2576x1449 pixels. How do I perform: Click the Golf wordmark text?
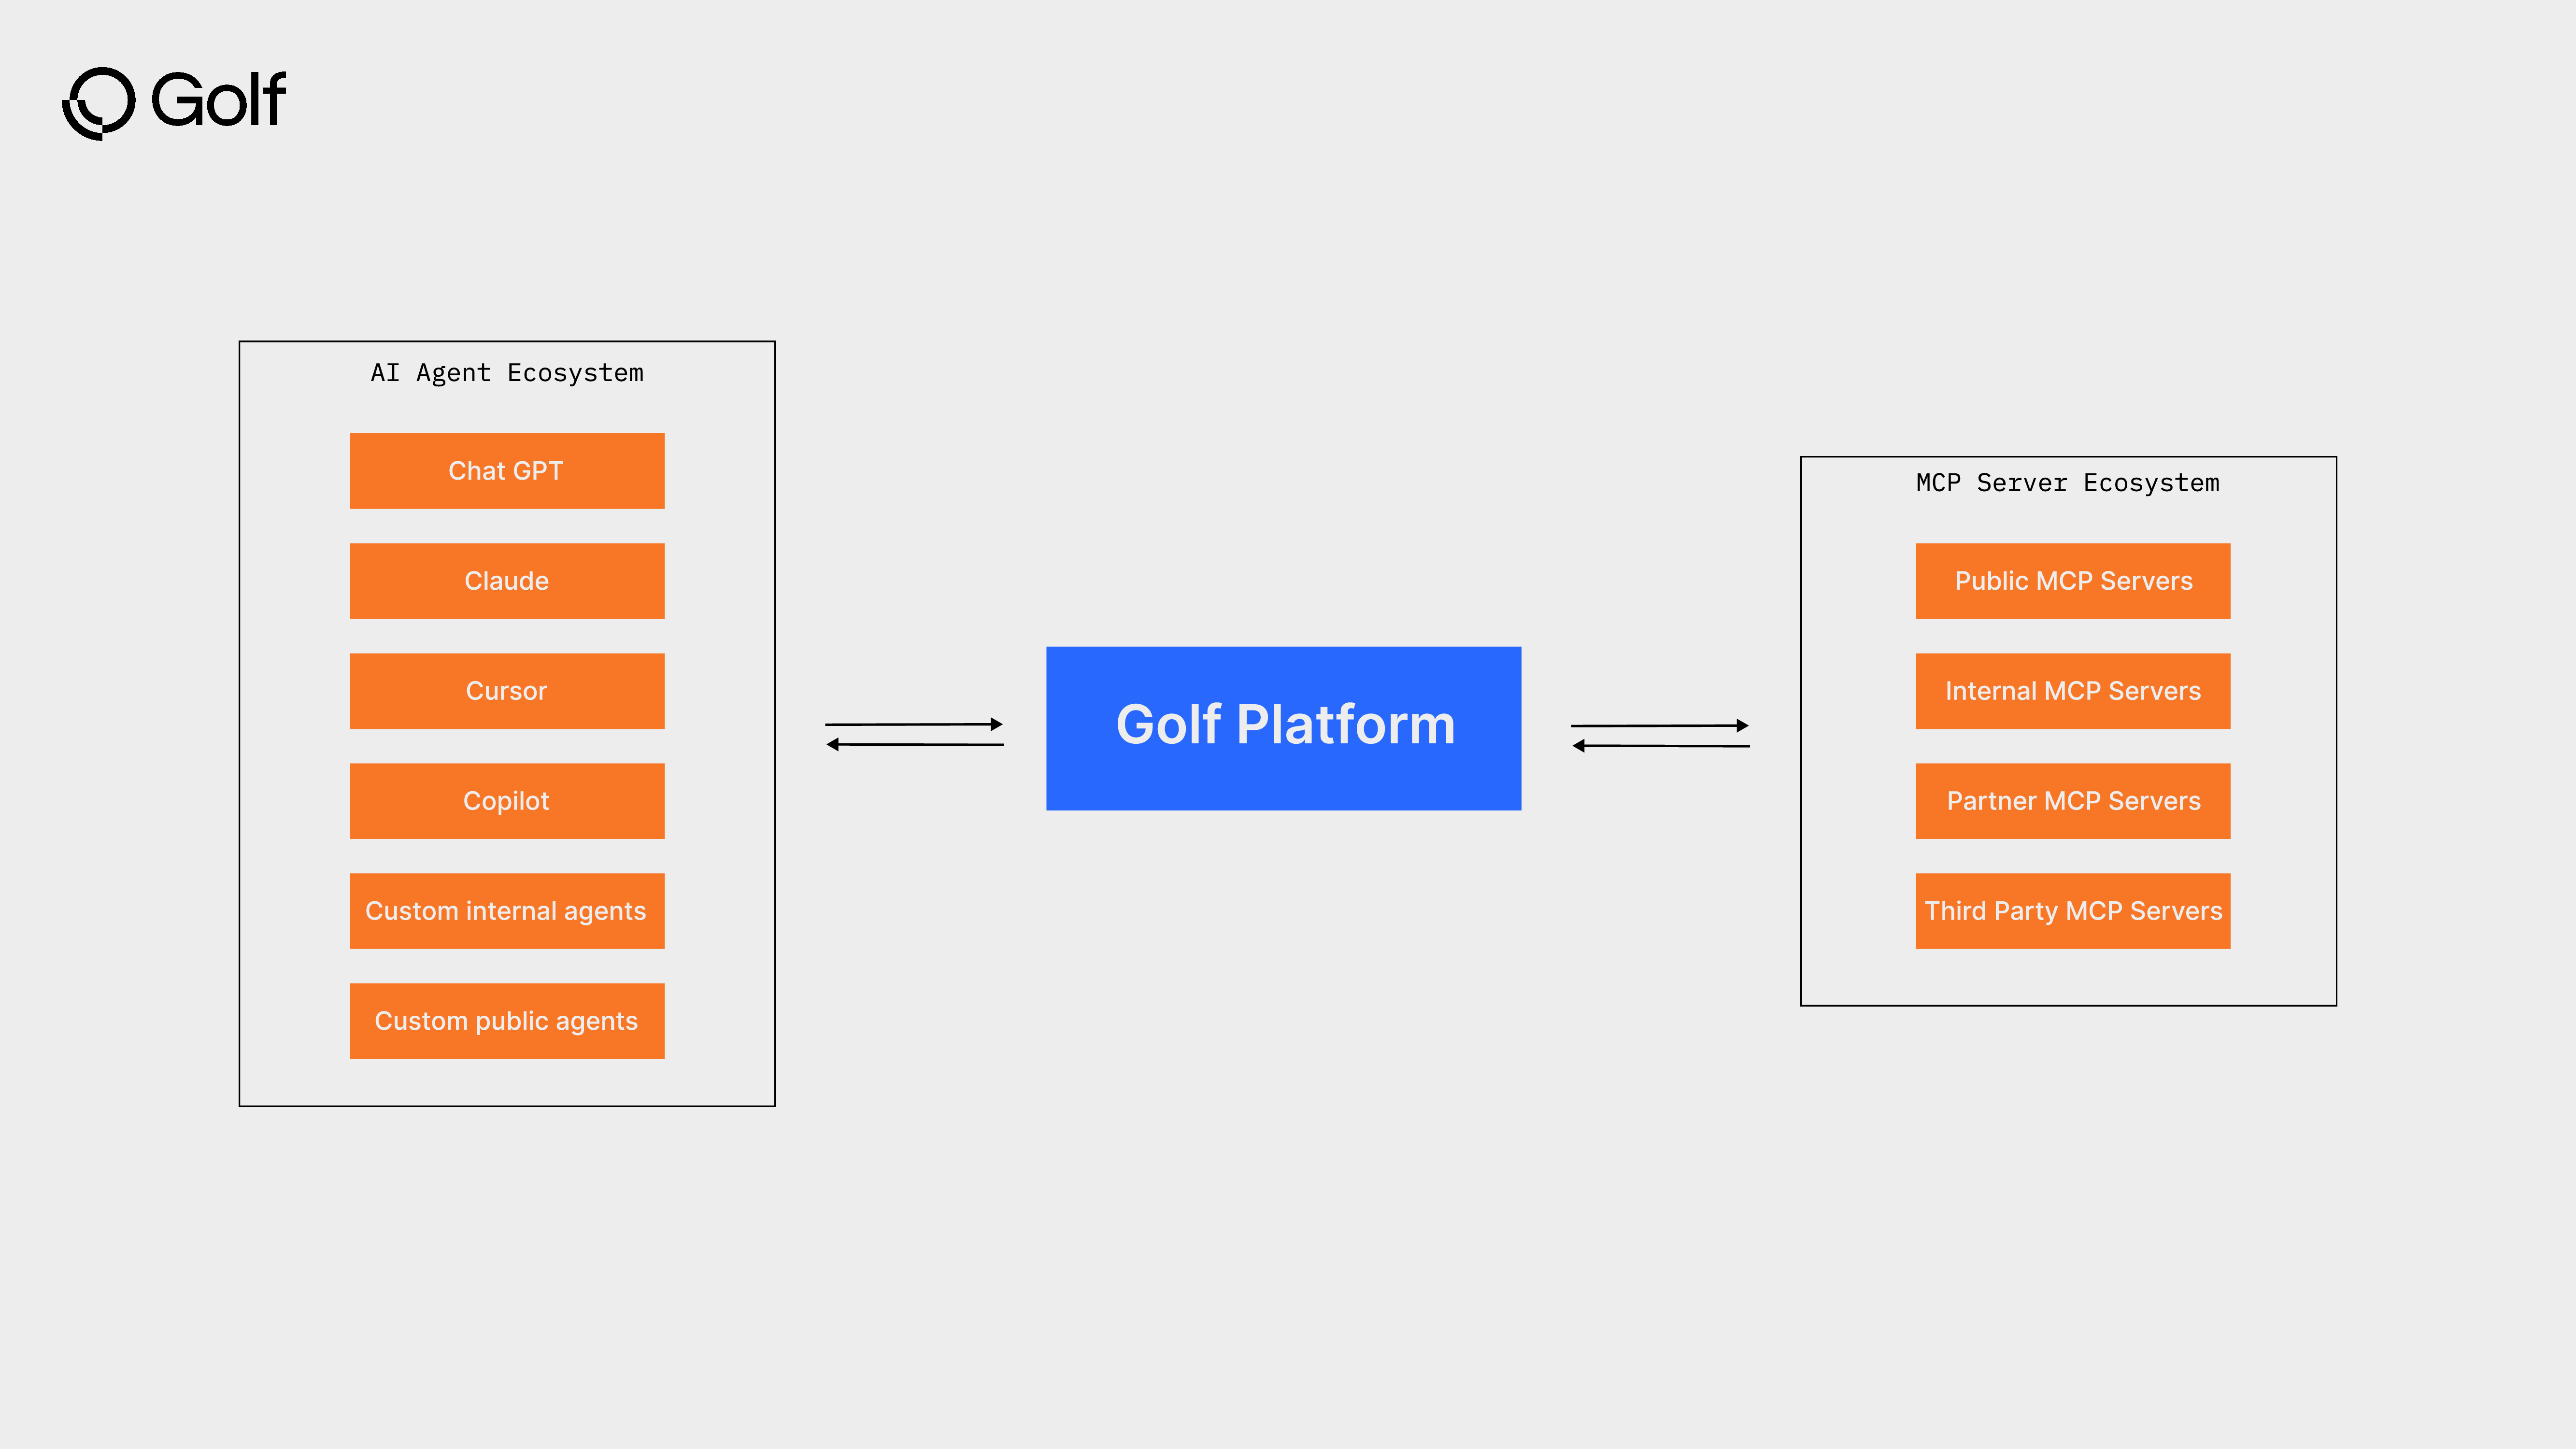(216, 100)
